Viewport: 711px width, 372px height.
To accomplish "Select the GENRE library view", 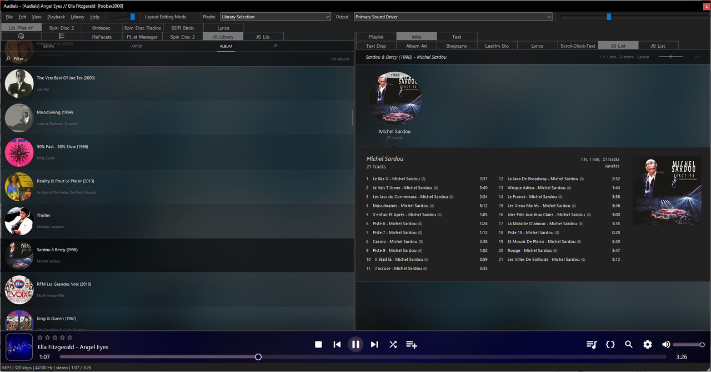I will [48, 46].
